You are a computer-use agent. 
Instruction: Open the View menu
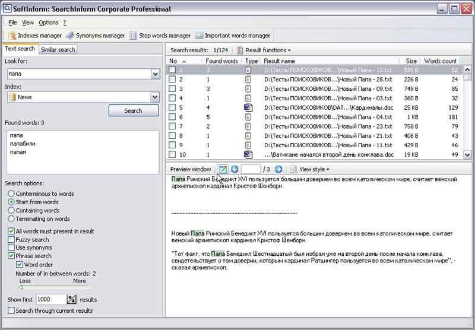pyautogui.click(x=28, y=23)
